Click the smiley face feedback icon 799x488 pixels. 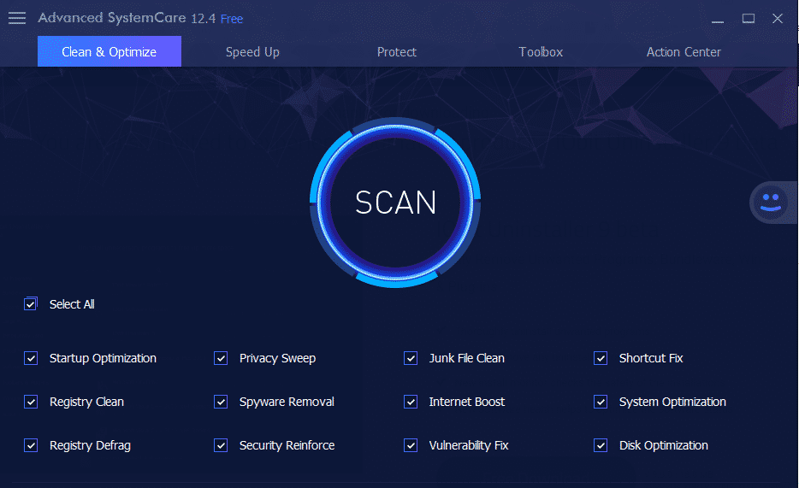(771, 203)
